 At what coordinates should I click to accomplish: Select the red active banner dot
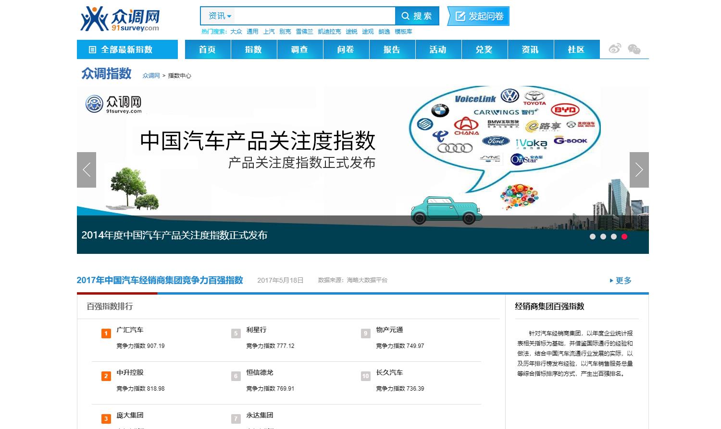(624, 237)
